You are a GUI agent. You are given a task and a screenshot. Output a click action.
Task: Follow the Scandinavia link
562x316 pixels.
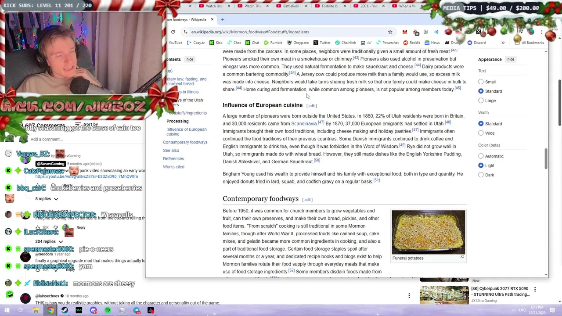(x=304, y=124)
